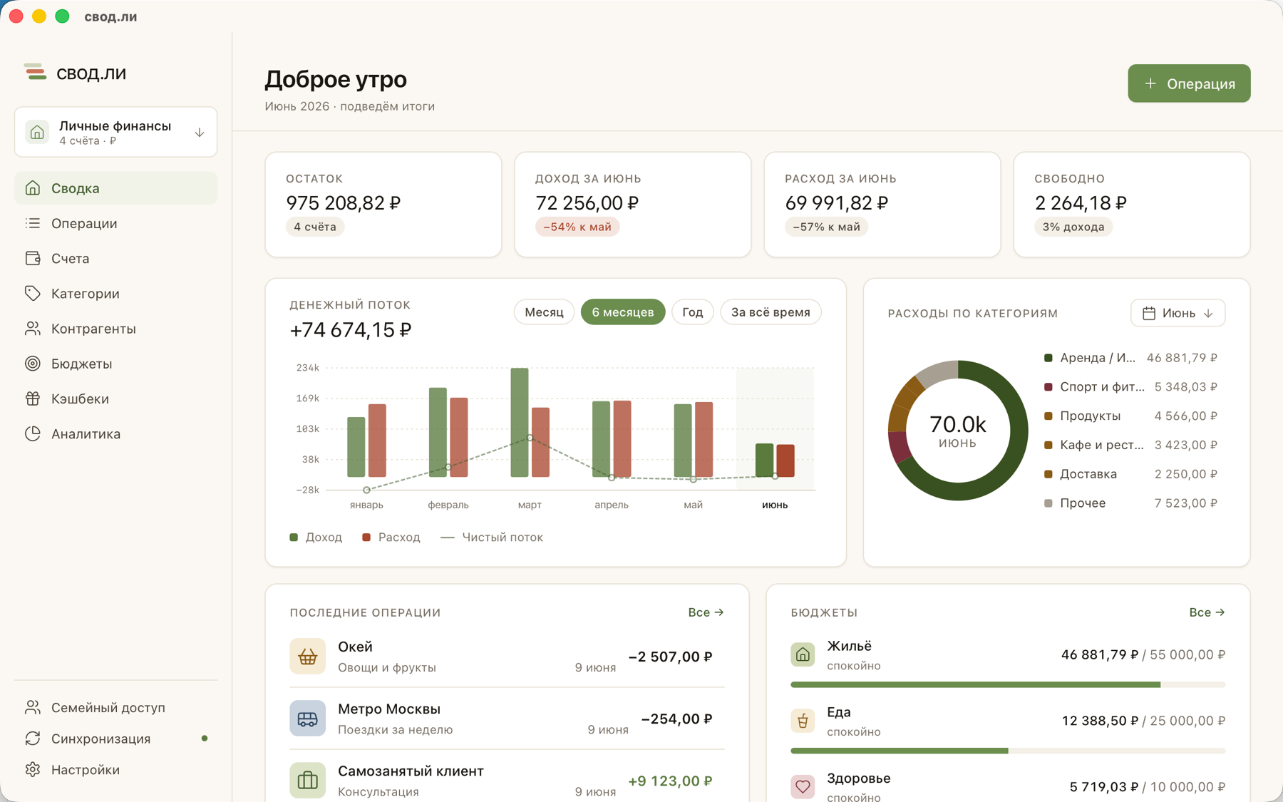Open Все link in Последние операции
The height and width of the screenshot is (802, 1283).
click(706, 612)
